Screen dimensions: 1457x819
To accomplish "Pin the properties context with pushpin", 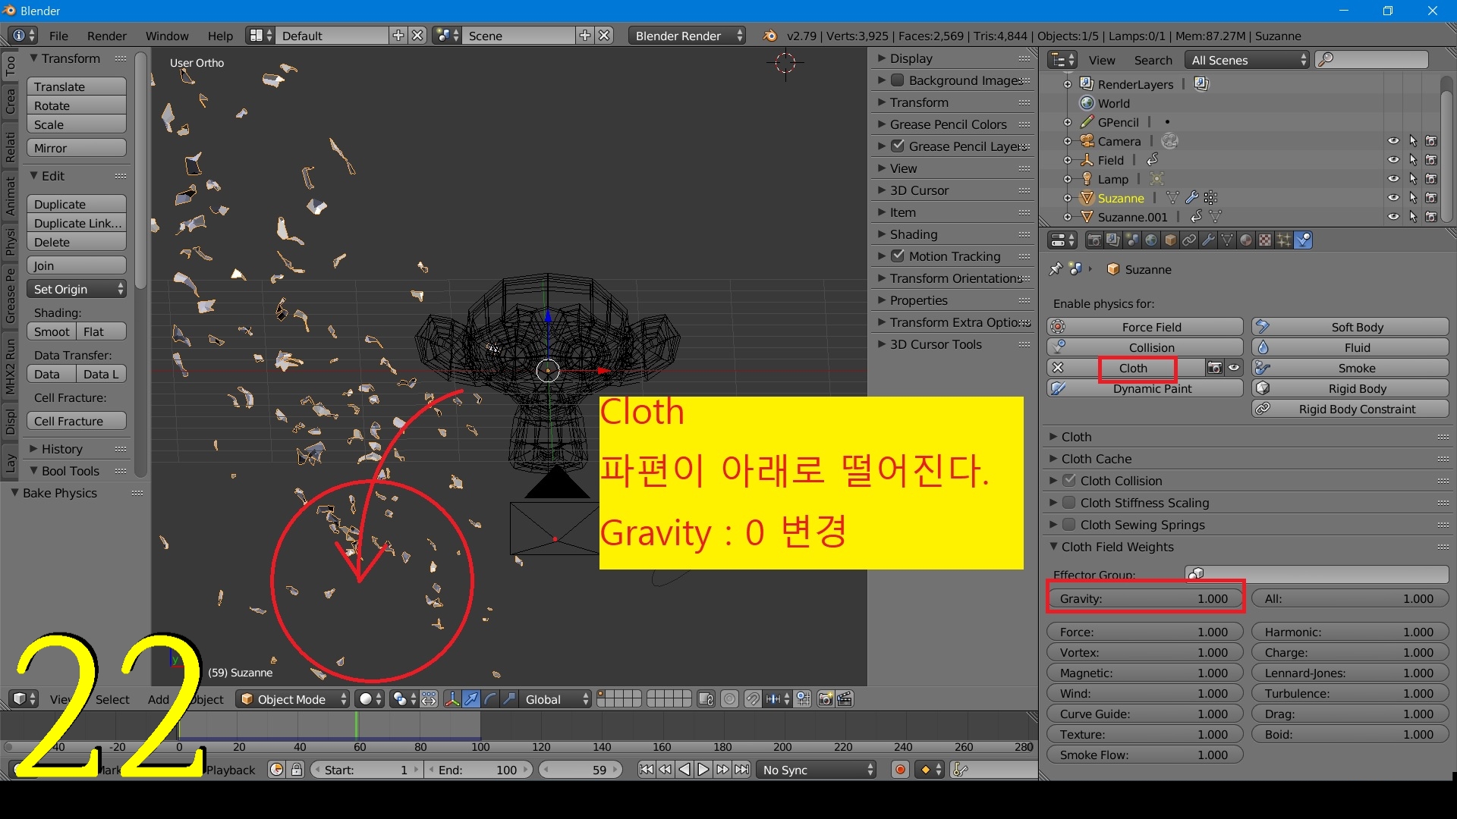I will [1056, 269].
